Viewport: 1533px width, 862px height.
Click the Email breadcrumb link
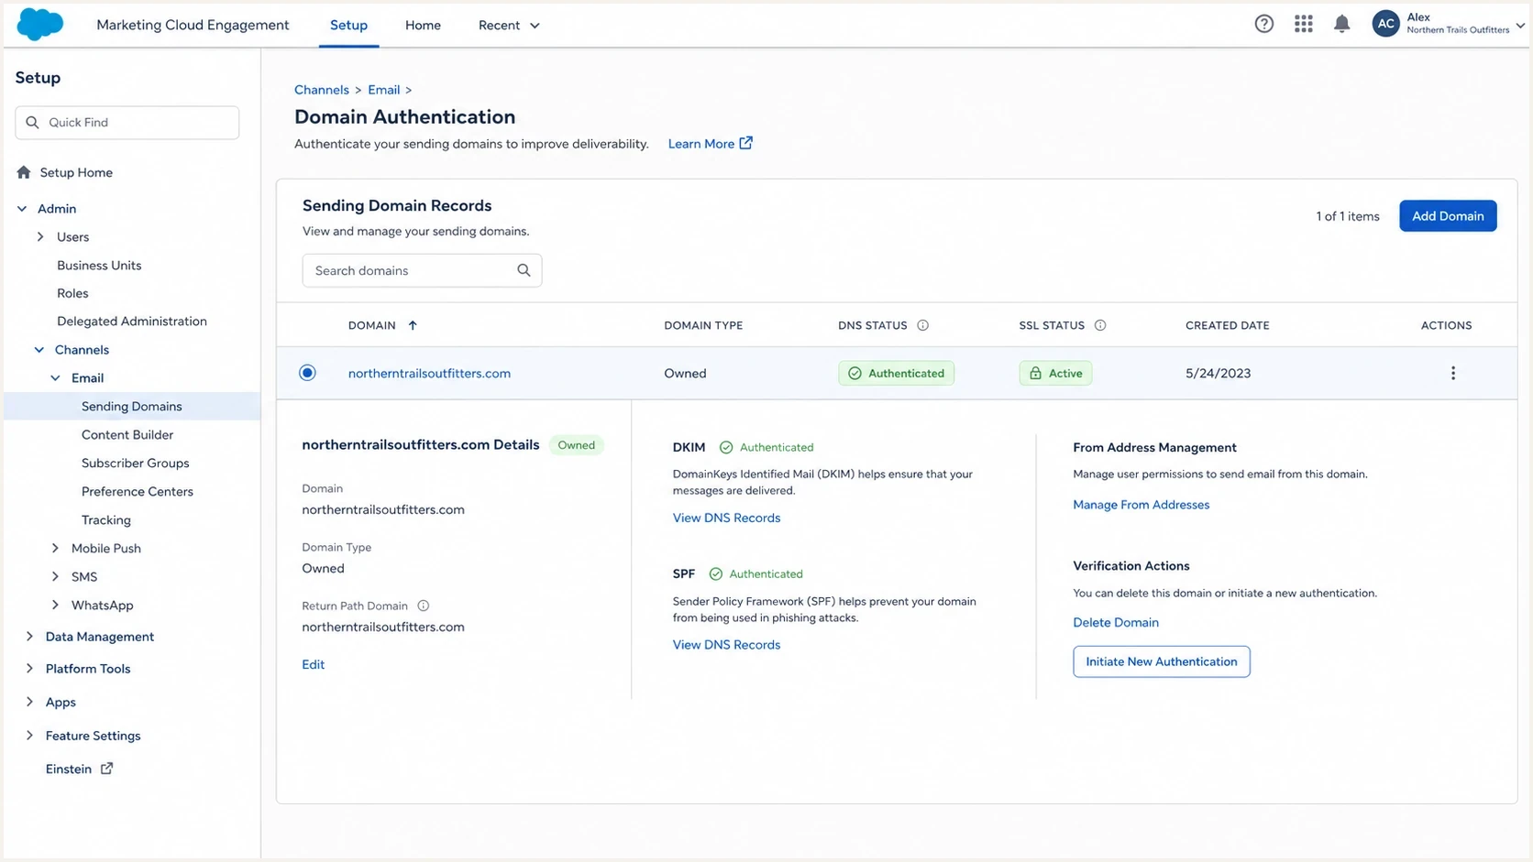pyautogui.click(x=384, y=90)
